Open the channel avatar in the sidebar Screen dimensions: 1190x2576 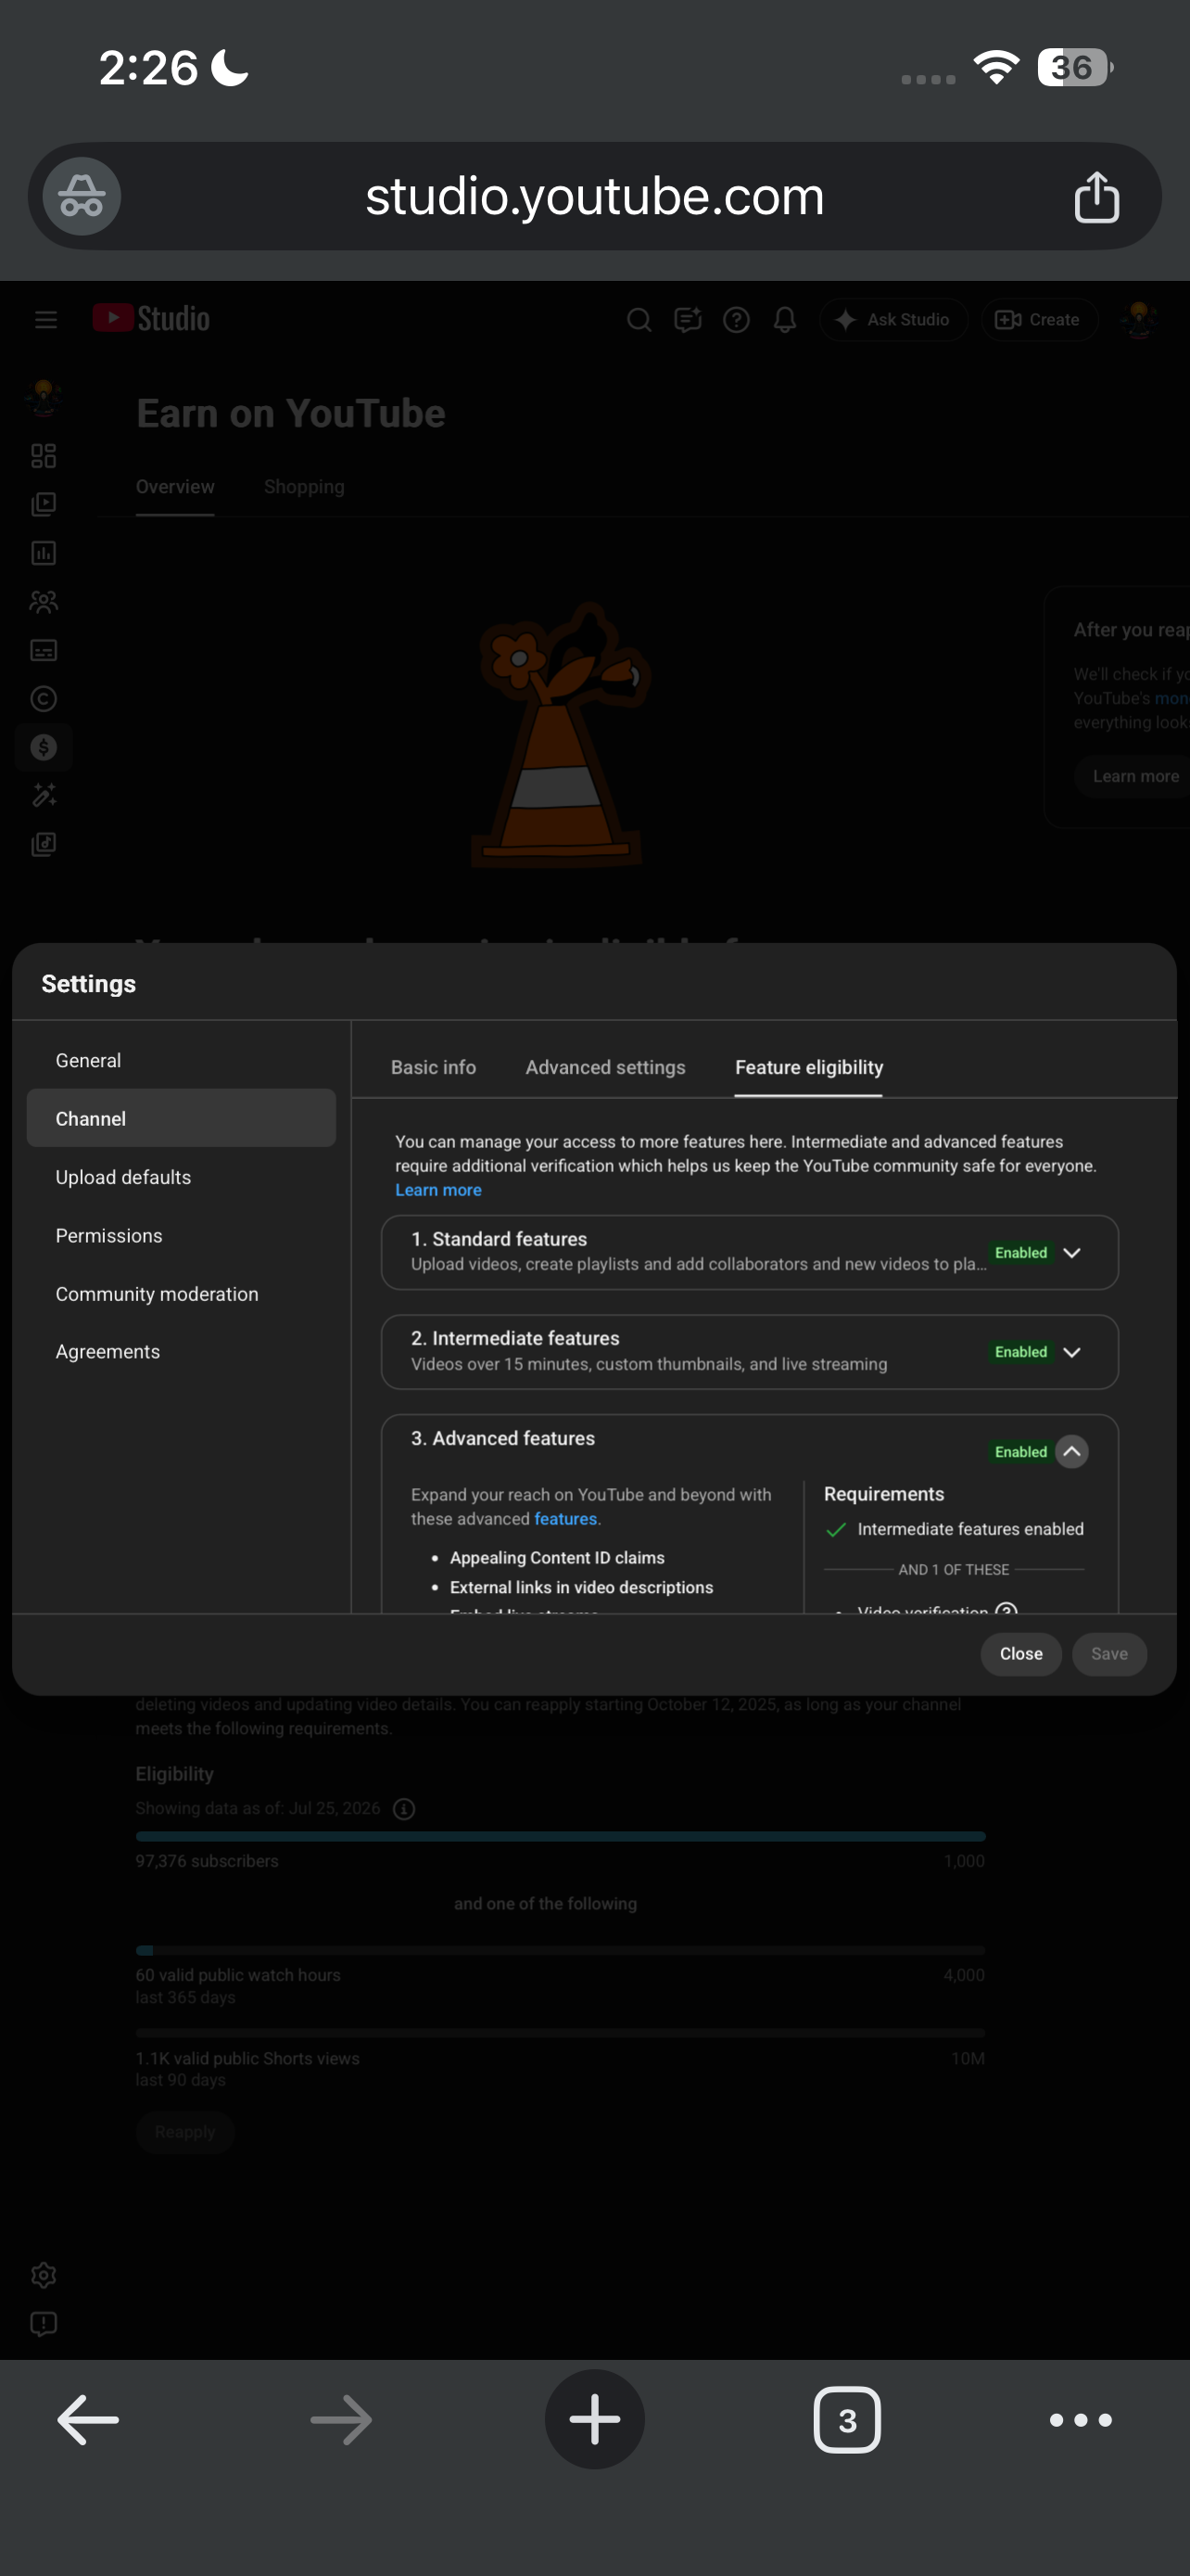[x=44, y=397]
